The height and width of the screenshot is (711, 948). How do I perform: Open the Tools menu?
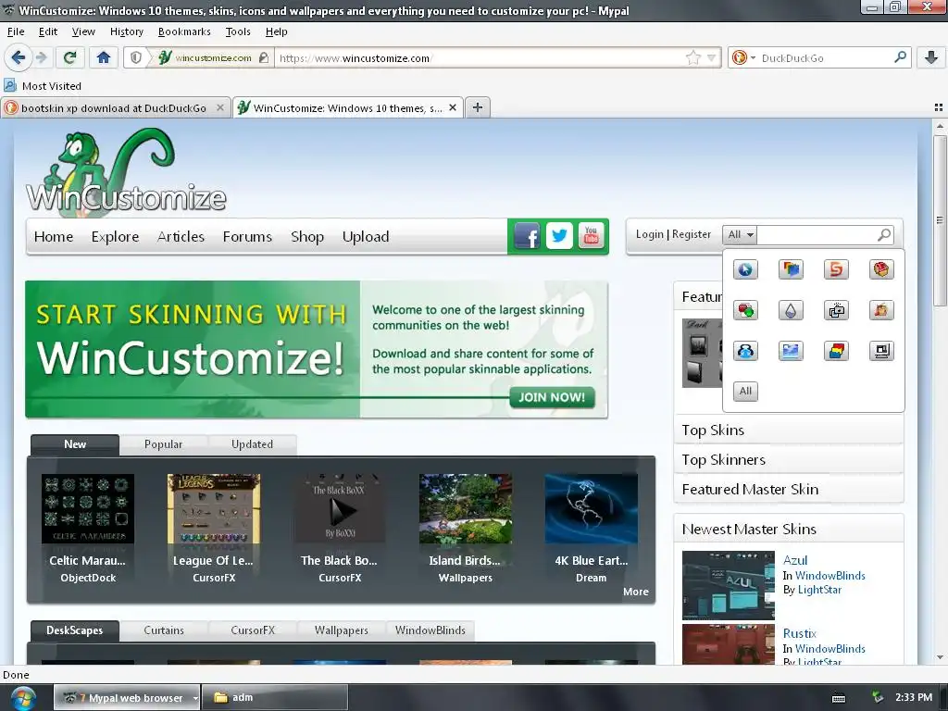coord(238,31)
